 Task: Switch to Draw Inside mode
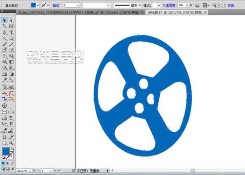pyautogui.click(x=12, y=168)
